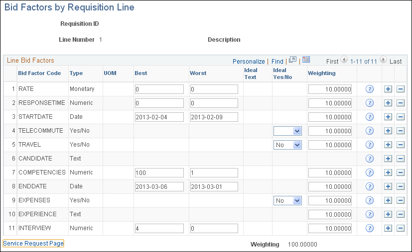Sort by Type column header
The width and height of the screenshot is (412, 252).
tap(76, 73)
